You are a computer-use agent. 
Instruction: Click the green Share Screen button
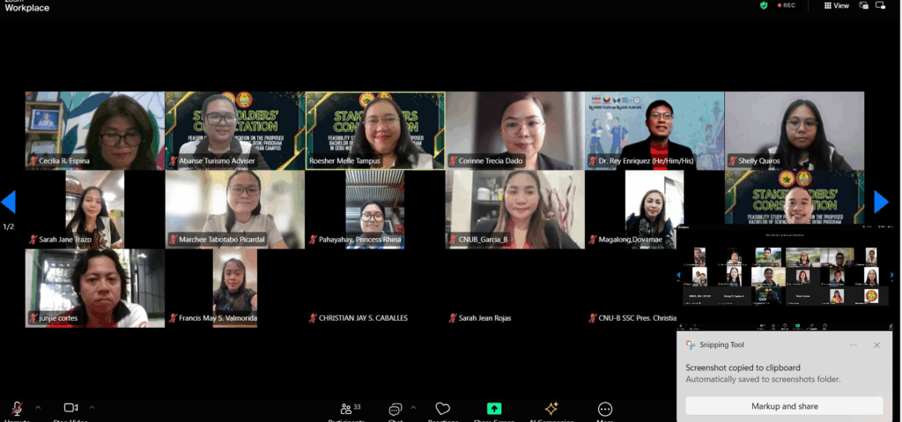(494, 409)
